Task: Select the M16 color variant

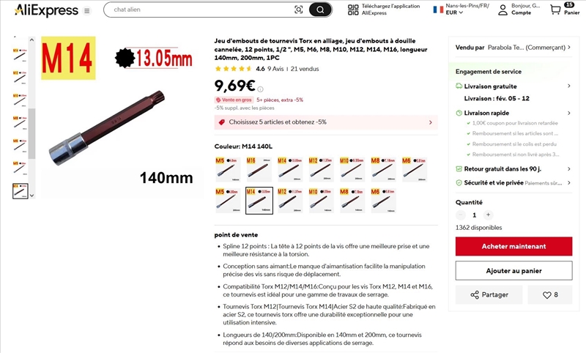Action: pyautogui.click(x=259, y=169)
